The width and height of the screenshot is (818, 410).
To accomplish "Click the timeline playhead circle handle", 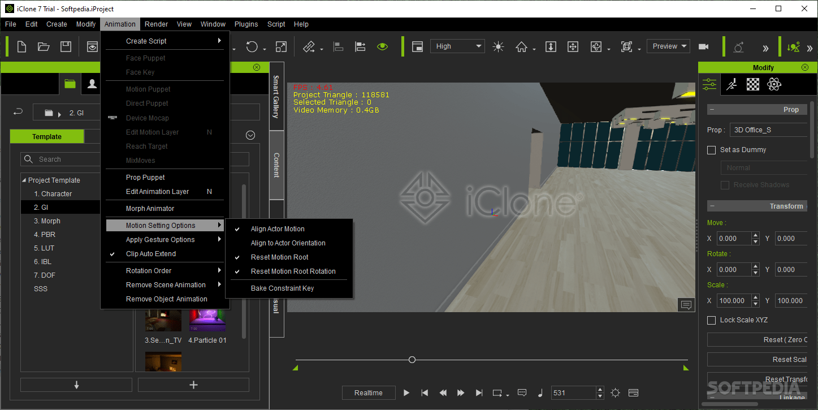I will 412,360.
